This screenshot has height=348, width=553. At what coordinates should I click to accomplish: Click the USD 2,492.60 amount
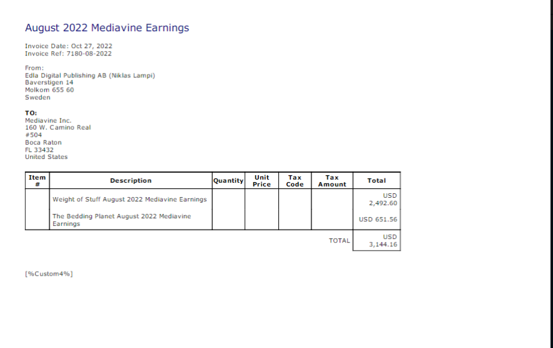(x=383, y=200)
